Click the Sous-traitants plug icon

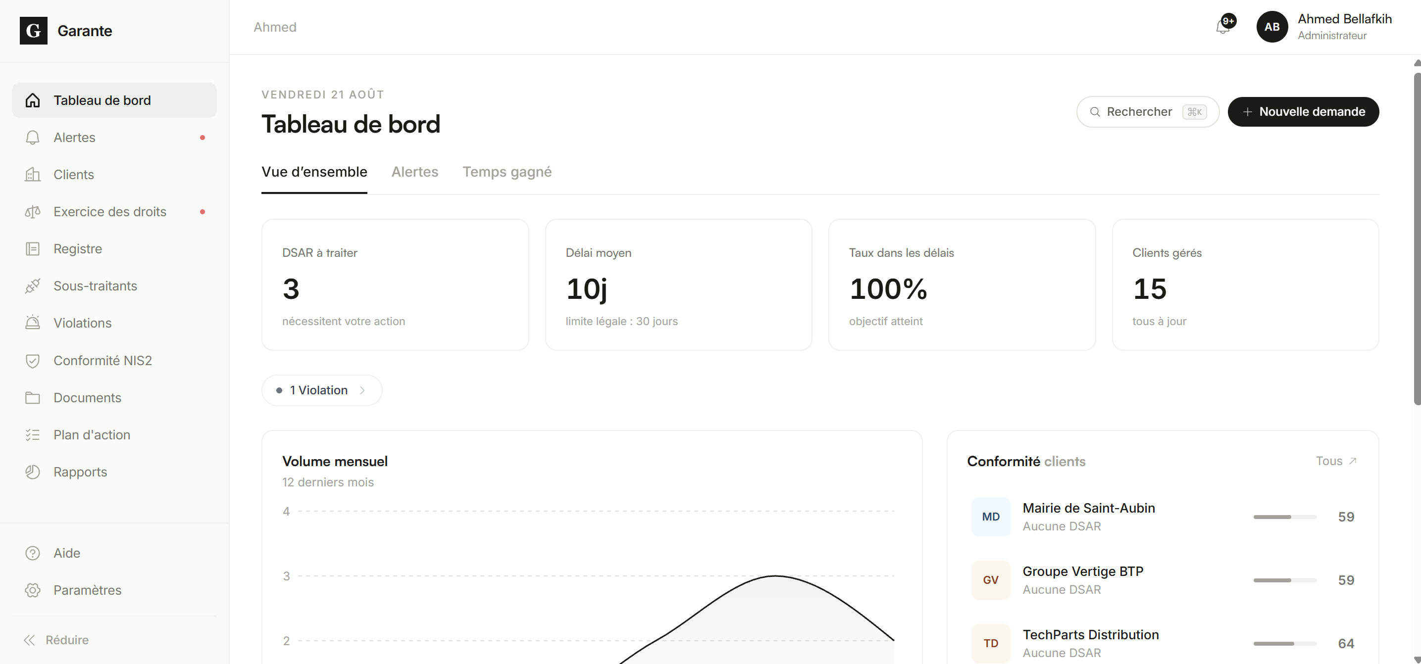[33, 286]
